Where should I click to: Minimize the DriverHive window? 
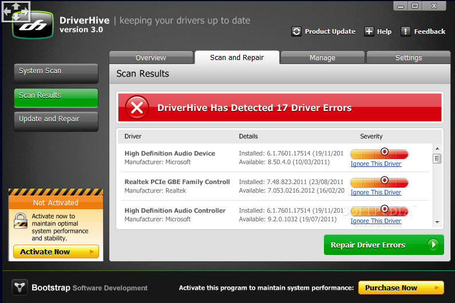coord(401,6)
